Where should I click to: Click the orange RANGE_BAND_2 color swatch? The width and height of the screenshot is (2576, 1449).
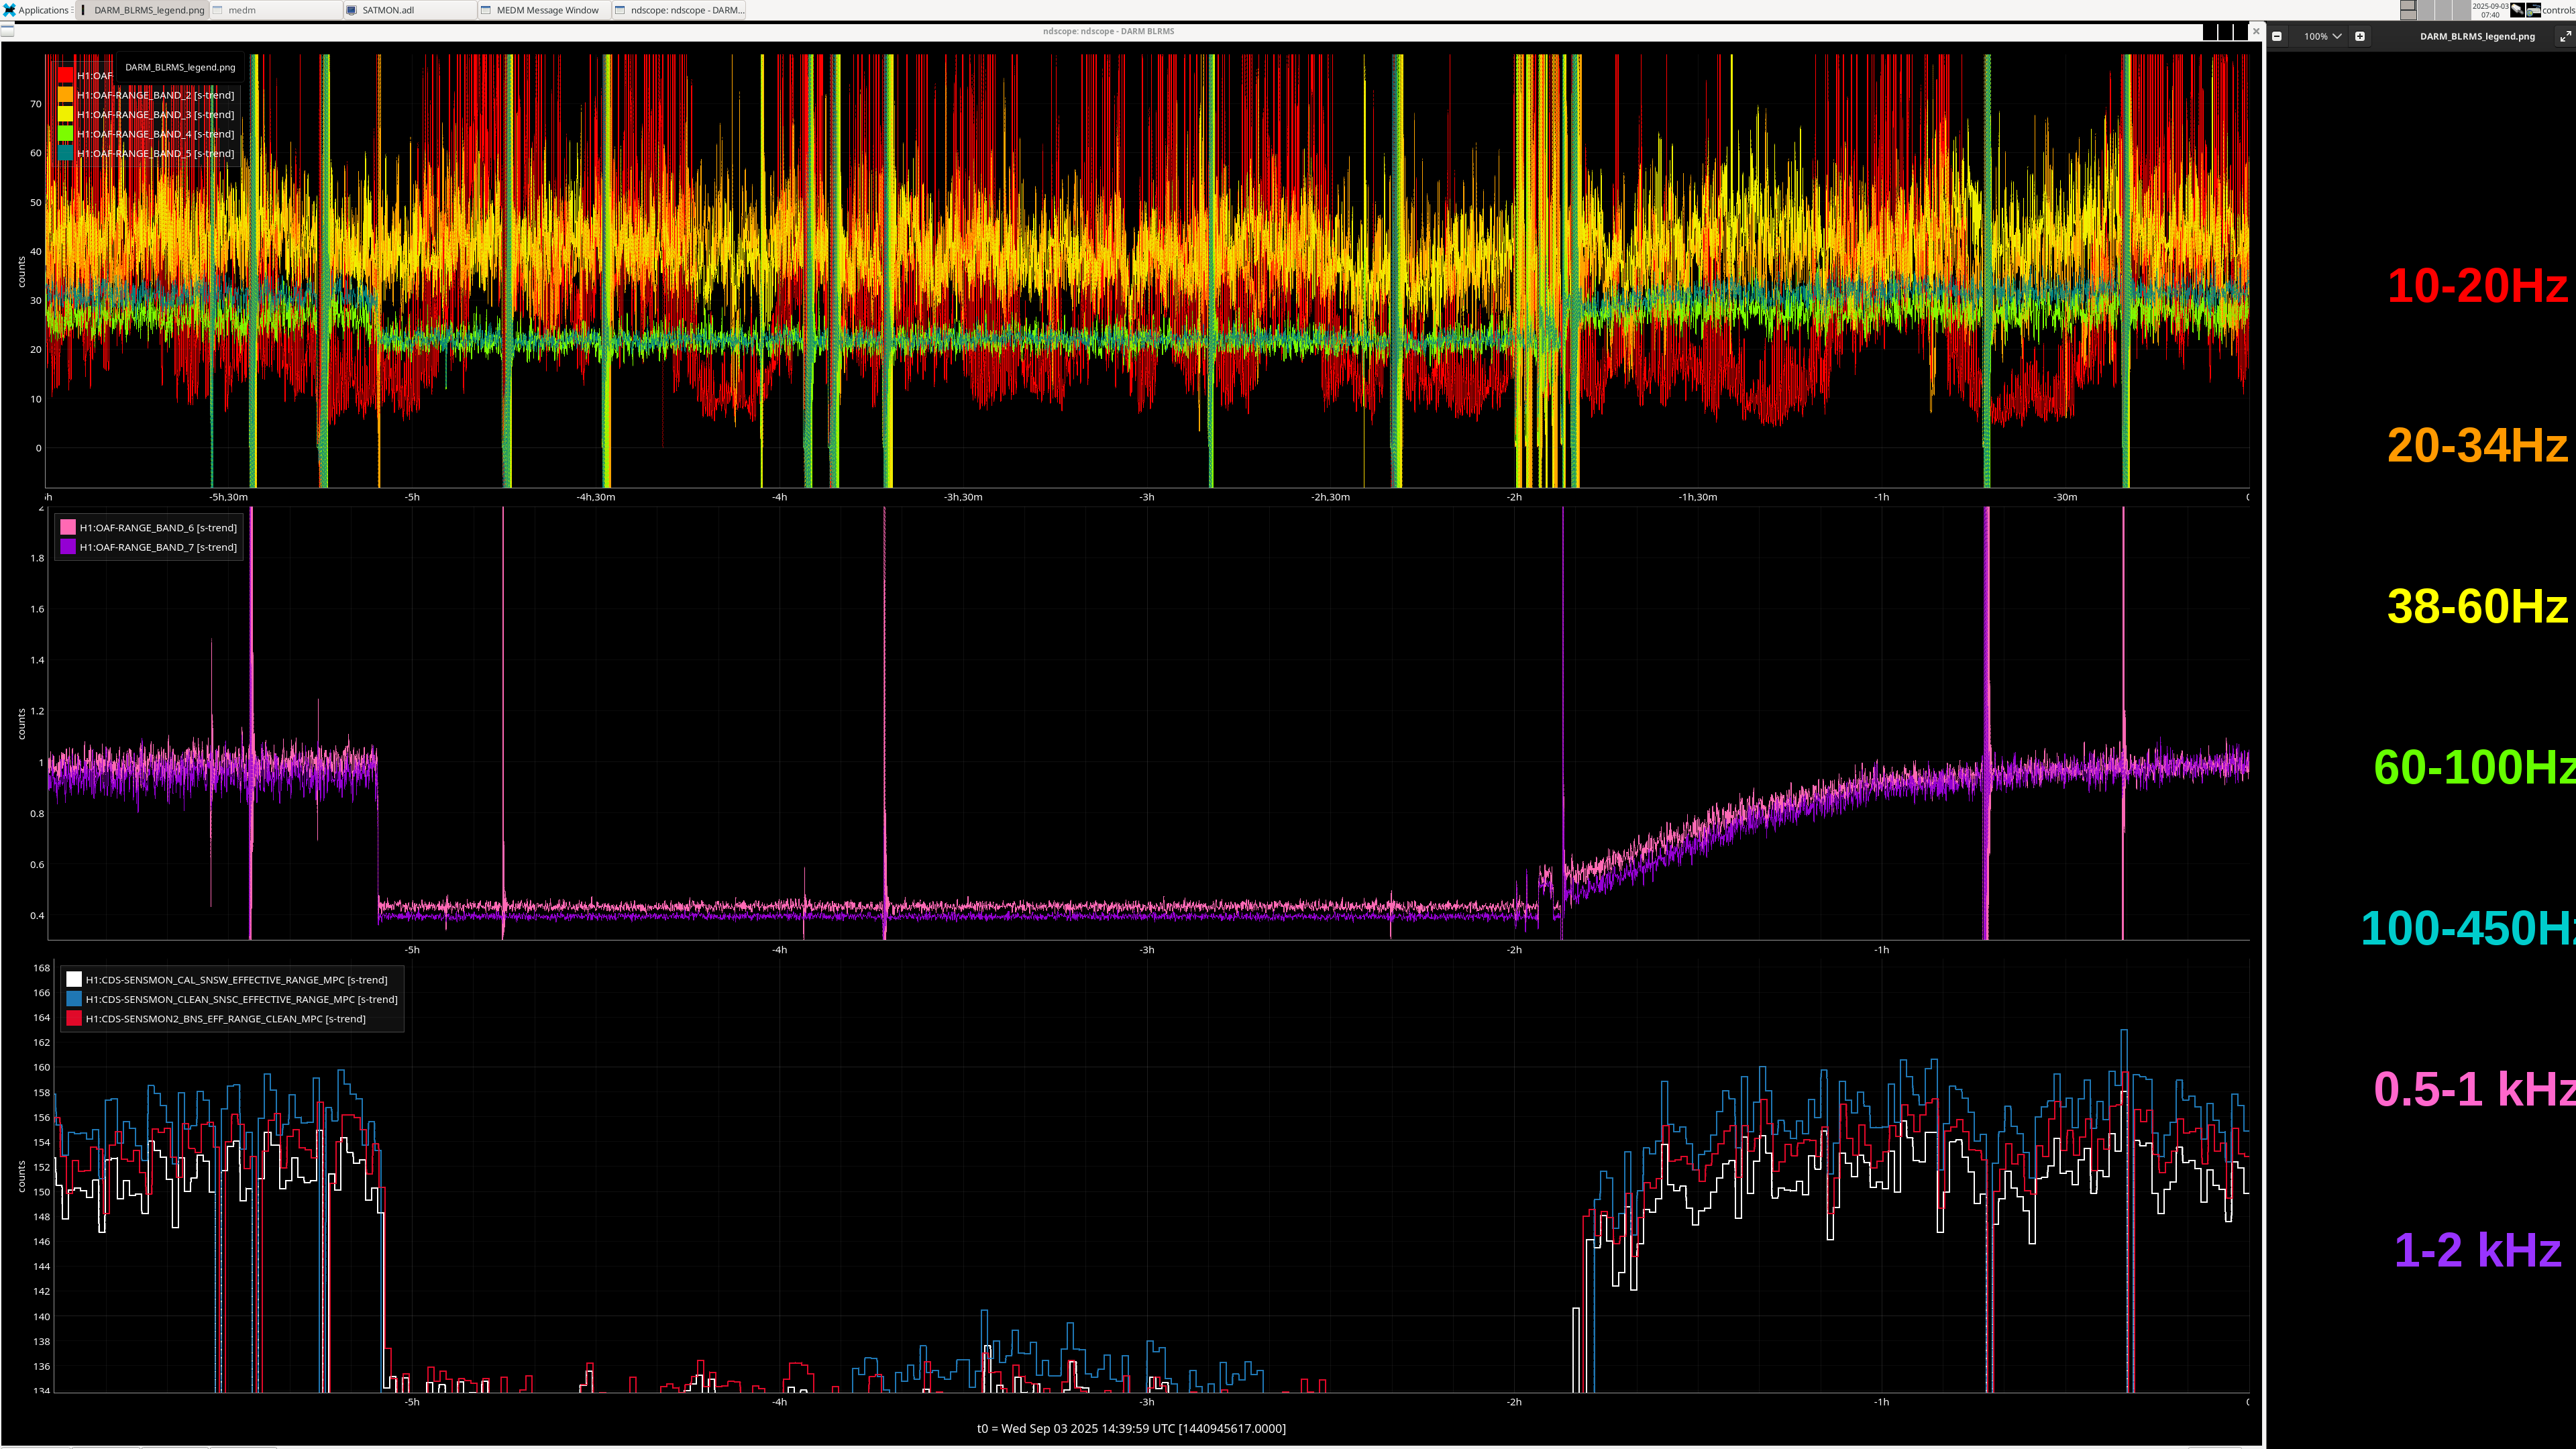coord(65,95)
